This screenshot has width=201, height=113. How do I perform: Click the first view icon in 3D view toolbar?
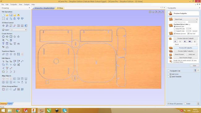150,12
